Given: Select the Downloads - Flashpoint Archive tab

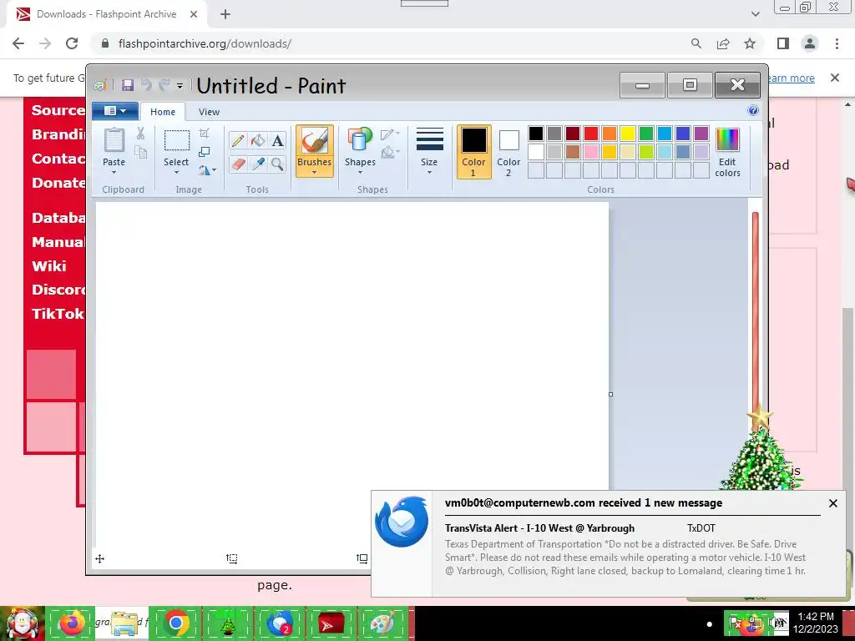Looking at the screenshot, I should pos(107,15).
